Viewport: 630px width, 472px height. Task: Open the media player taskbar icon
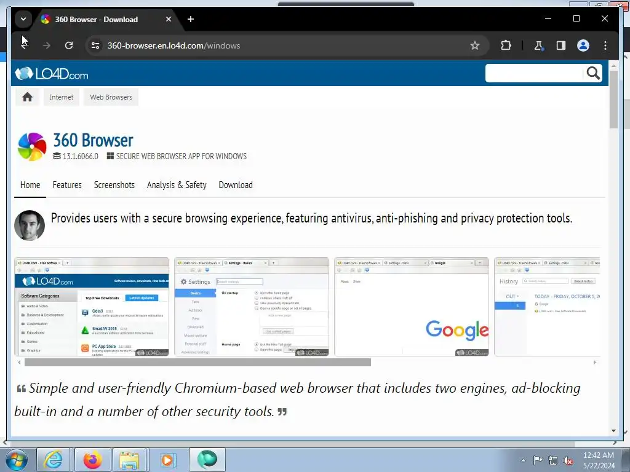pos(167,460)
